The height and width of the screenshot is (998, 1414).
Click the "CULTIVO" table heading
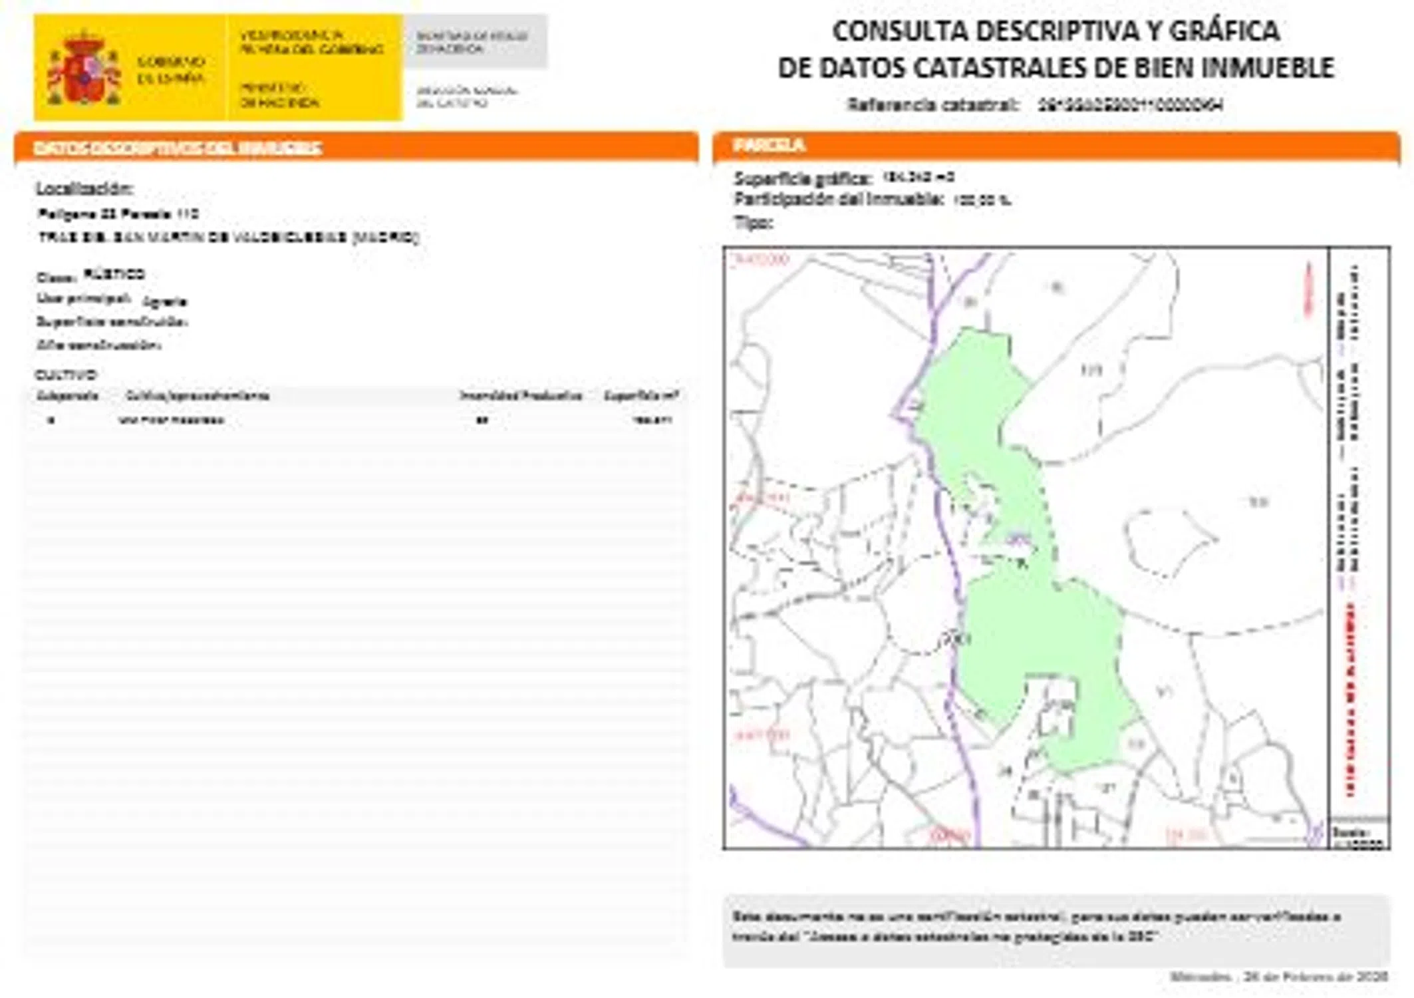pos(66,375)
